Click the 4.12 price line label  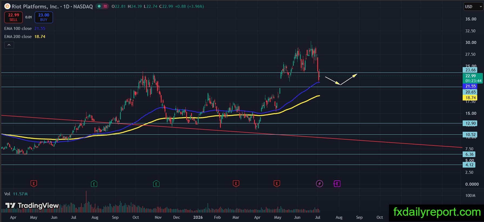click(469, 165)
